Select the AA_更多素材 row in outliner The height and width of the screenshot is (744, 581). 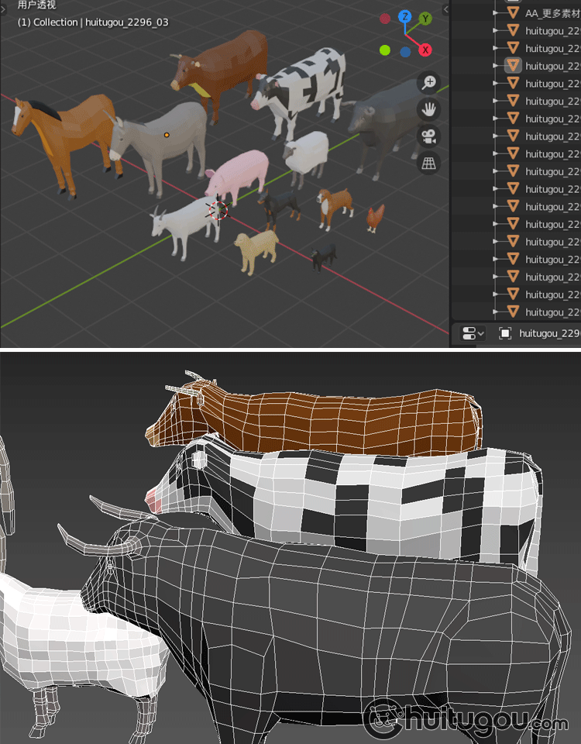517,13
